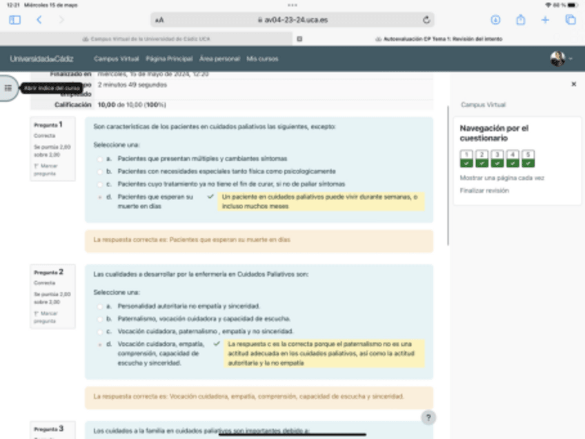
Task: Open Campus Virtual menu item
Action: (x=117, y=59)
